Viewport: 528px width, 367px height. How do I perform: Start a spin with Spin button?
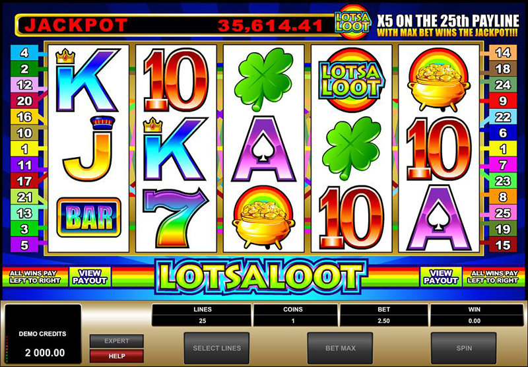464,348
